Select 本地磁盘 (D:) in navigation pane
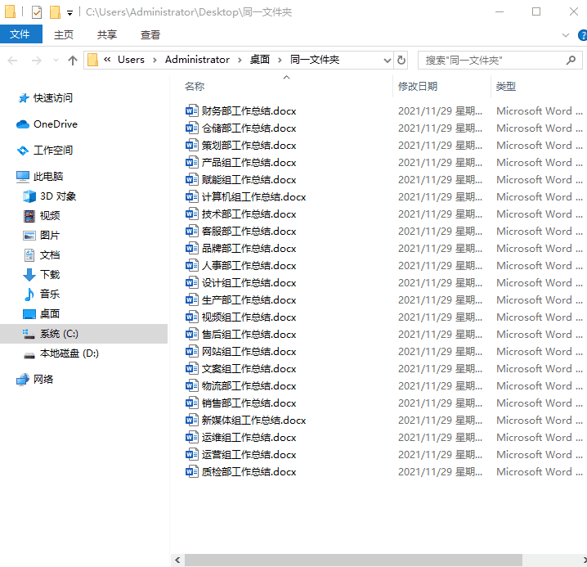Image resolution: width=587 pixels, height=567 pixels. (x=69, y=353)
